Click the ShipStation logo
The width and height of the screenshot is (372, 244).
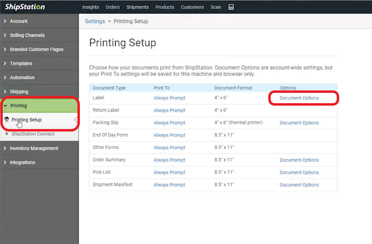[x=24, y=7]
